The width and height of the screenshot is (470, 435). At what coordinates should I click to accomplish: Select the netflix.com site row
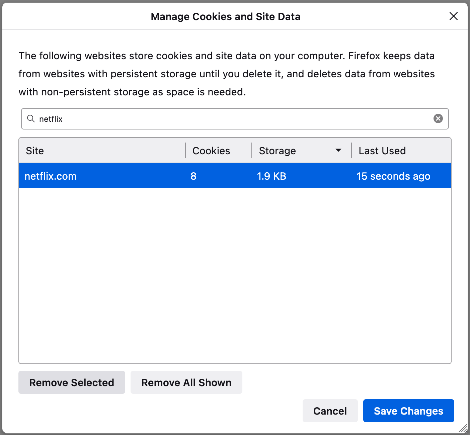point(235,176)
